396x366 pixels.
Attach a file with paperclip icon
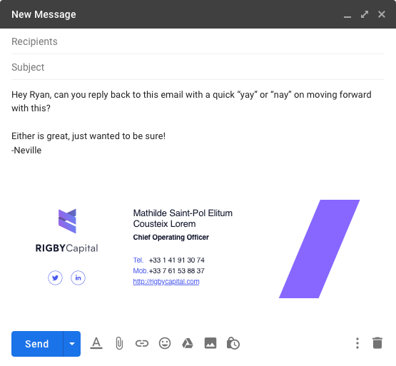click(x=119, y=343)
